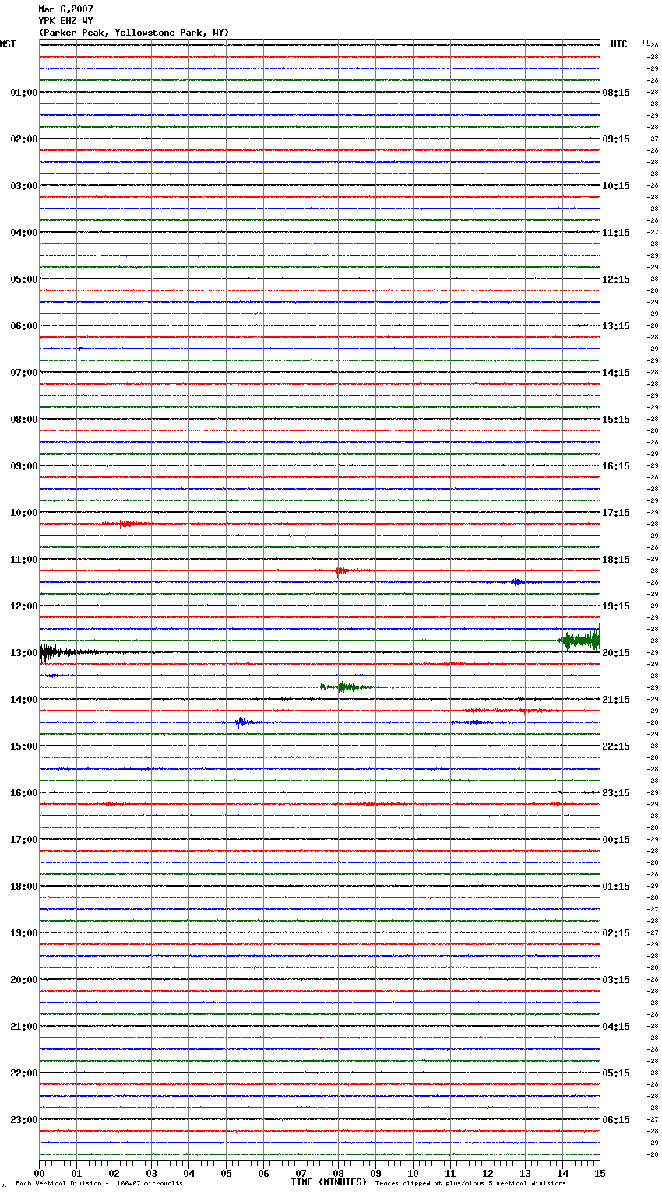Select the 20:00 MST time label
The height and width of the screenshot is (1194, 662).
(24, 980)
